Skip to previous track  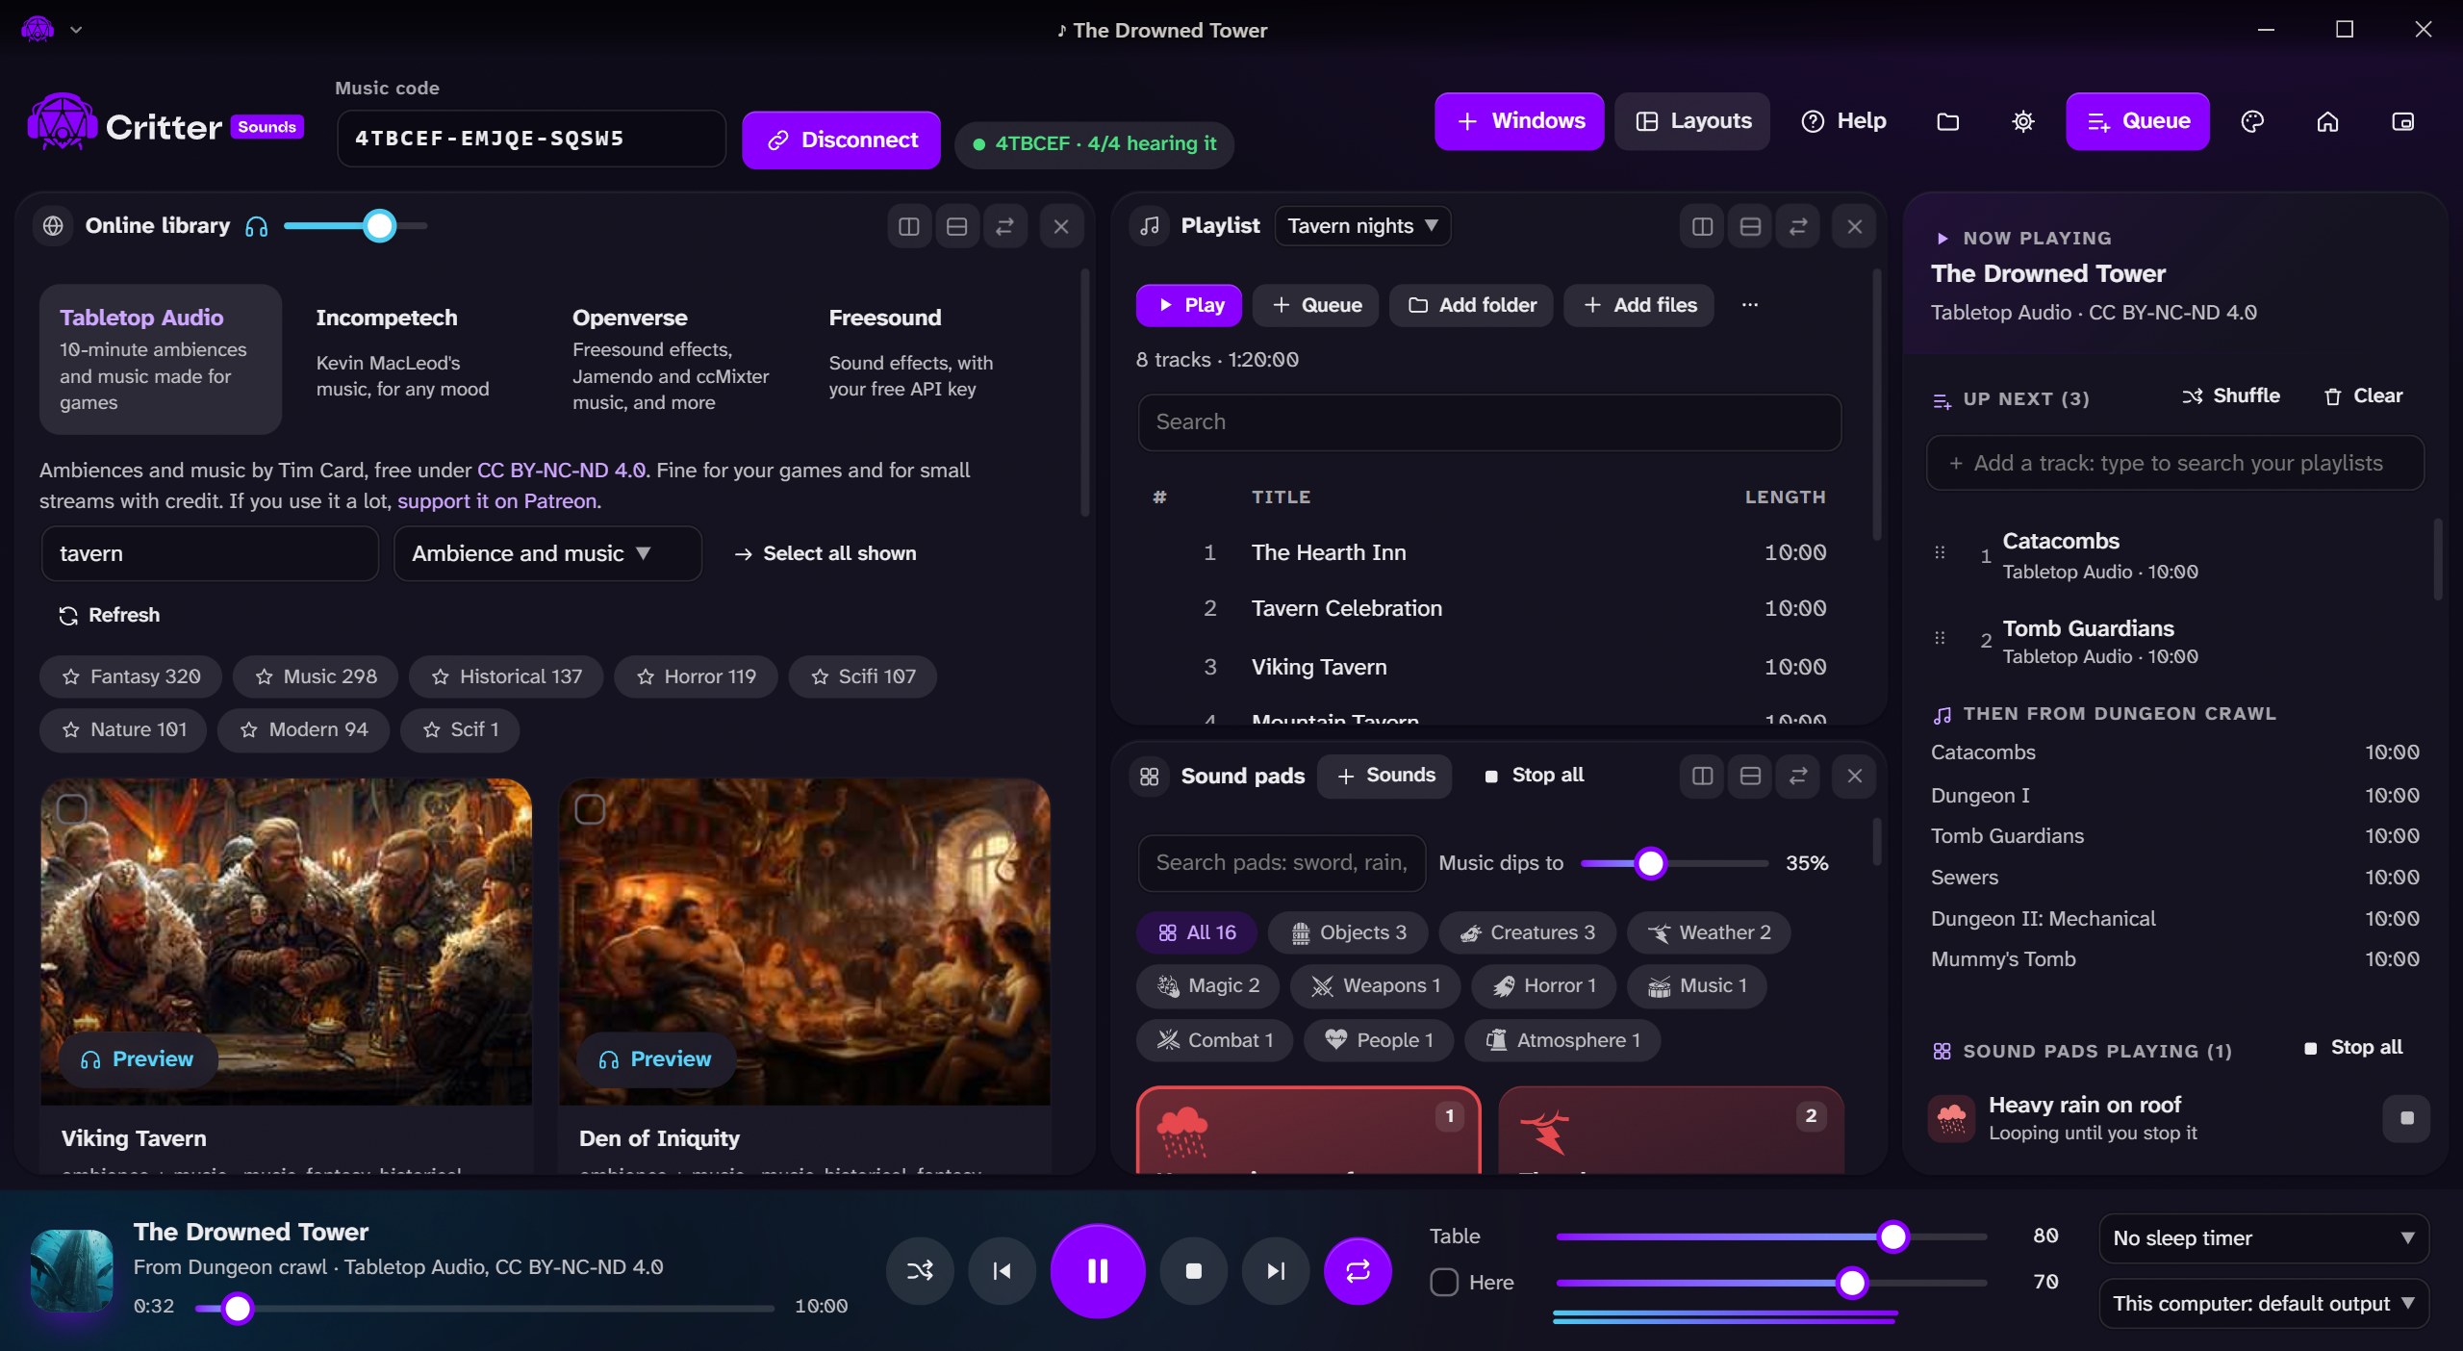[1002, 1271]
